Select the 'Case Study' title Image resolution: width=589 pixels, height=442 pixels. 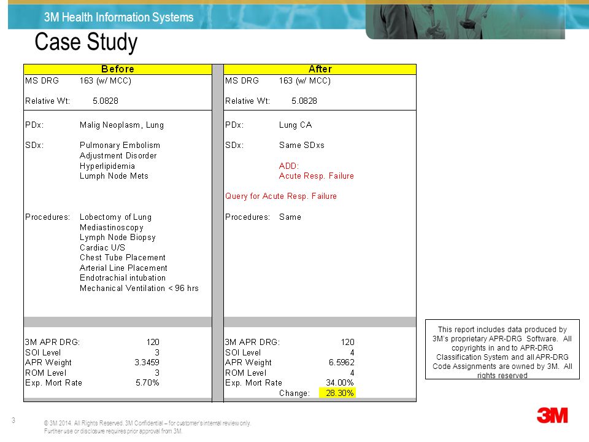[86, 42]
